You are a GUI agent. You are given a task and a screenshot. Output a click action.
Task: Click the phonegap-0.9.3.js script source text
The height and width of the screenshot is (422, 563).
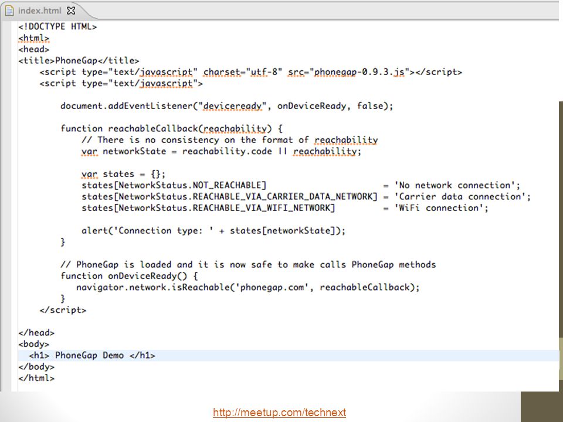[x=359, y=72]
